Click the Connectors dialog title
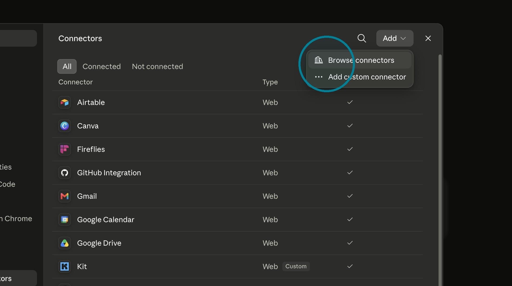Viewport: 512px width, 286px height. [x=80, y=39]
